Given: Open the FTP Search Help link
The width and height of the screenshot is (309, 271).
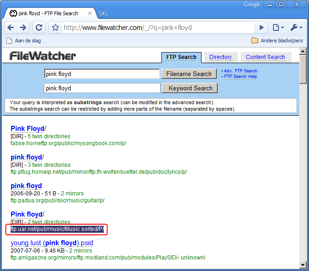Looking at the screenshot, I should [x=240, y=77].
